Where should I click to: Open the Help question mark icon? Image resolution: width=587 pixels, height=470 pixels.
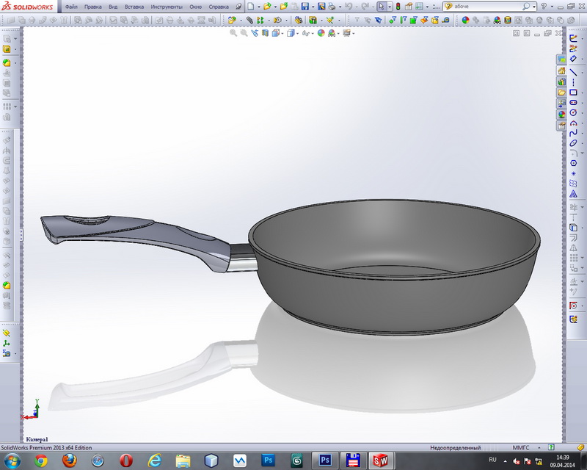point(544,7)
